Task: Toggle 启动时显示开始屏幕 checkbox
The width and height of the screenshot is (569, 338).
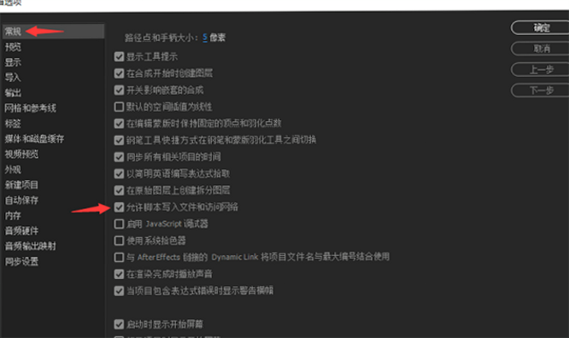Action: (119, 324)
